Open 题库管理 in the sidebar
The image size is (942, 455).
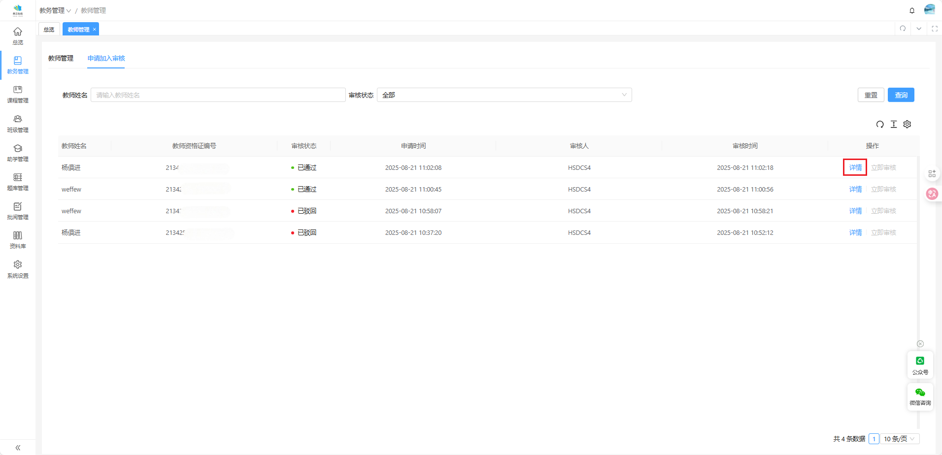coord(18,181)
